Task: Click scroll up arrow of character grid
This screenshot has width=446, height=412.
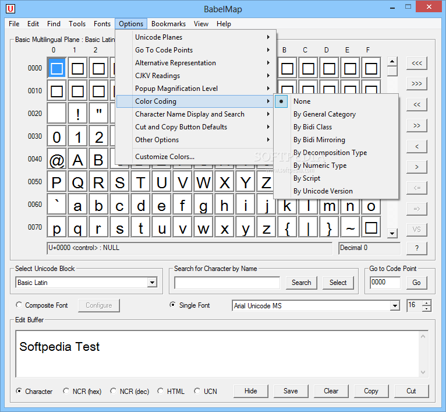Action: click(x=392, y=61)
